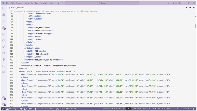The height and width of the screenshot is (111, 197).
Task: Toggle the primary side bar layout
Action: click(x=169, y=3)
